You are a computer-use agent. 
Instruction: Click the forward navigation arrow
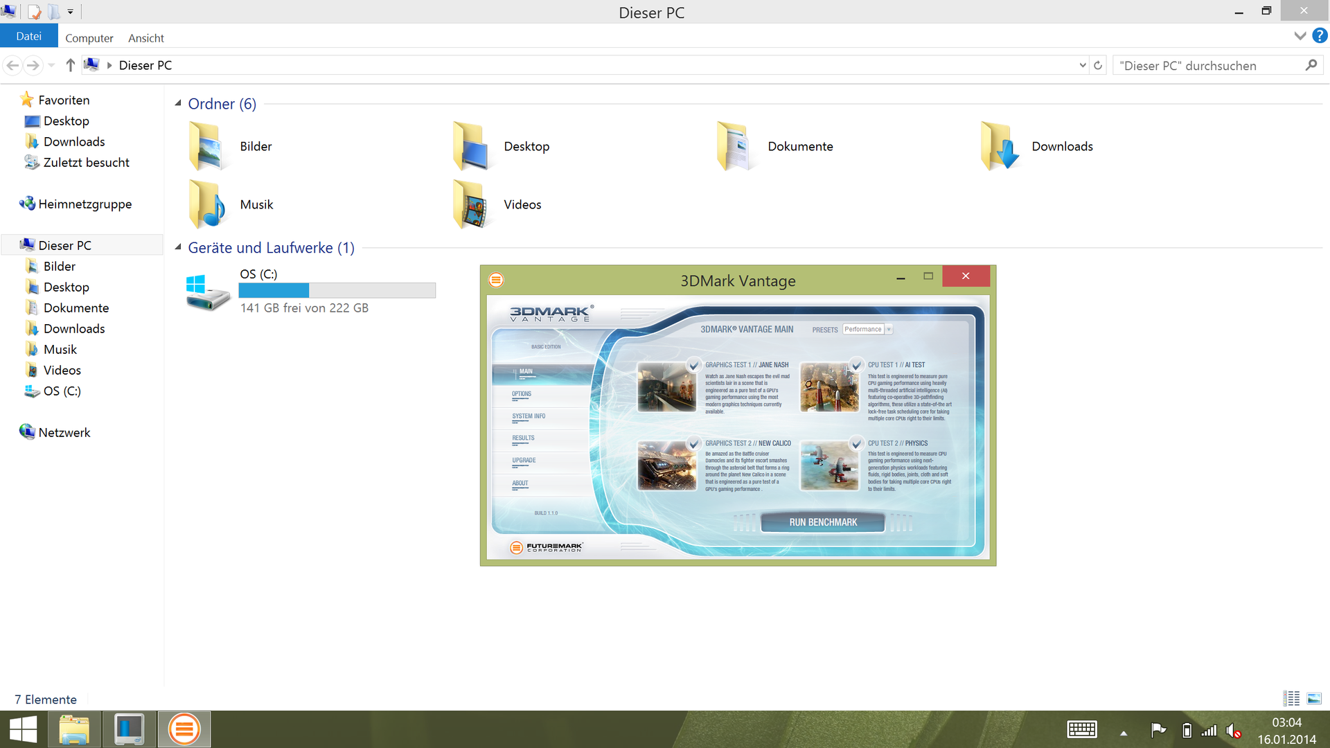click(x=33, y=65)
